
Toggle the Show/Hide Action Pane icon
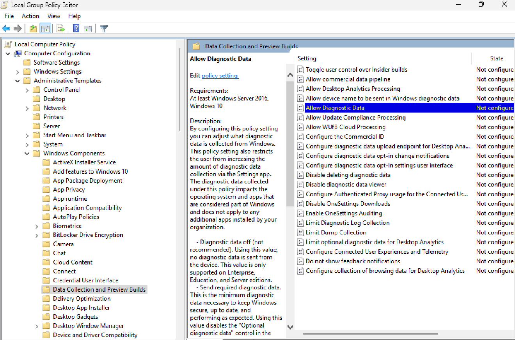(89, 28)
